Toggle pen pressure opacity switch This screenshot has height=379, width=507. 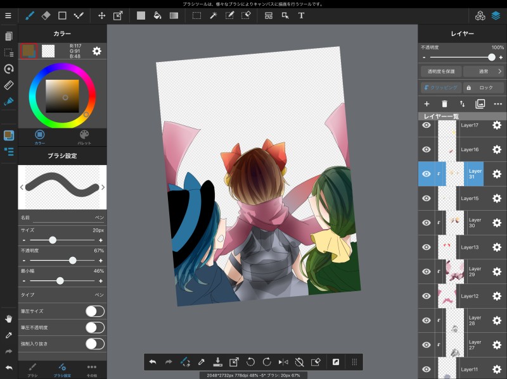click(x=95, y=327)
